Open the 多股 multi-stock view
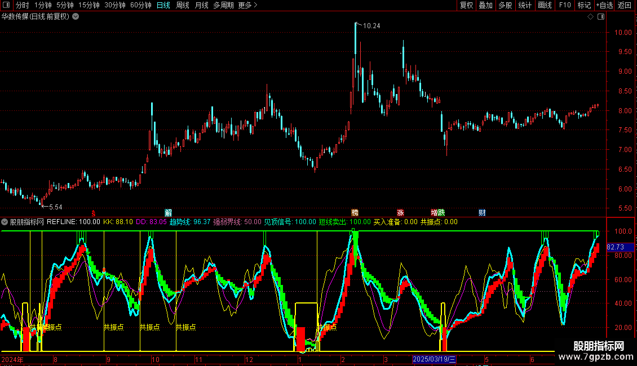The height and width of the screenshot is (366, 637). (x=505, y=5)
